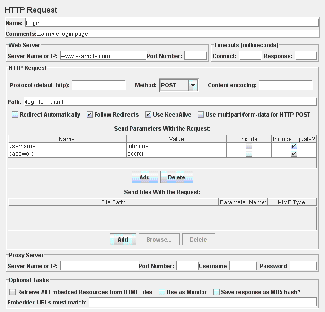The image size is (325, 312).
Task: Click into the Name field containing Login
Action: coord(171,23)
